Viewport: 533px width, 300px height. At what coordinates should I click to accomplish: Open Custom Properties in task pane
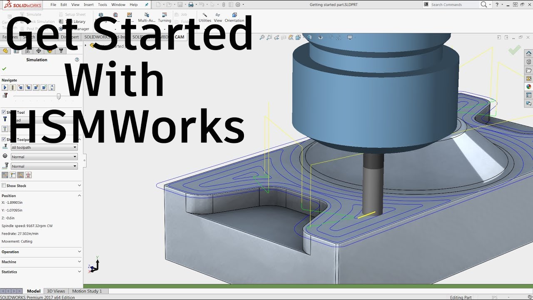[529, 95]
